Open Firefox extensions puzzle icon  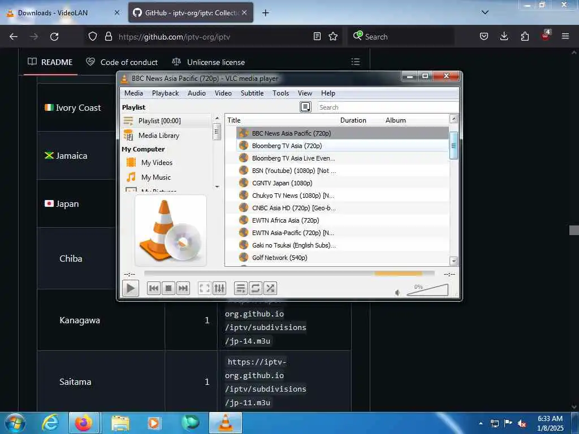[525, 36]
